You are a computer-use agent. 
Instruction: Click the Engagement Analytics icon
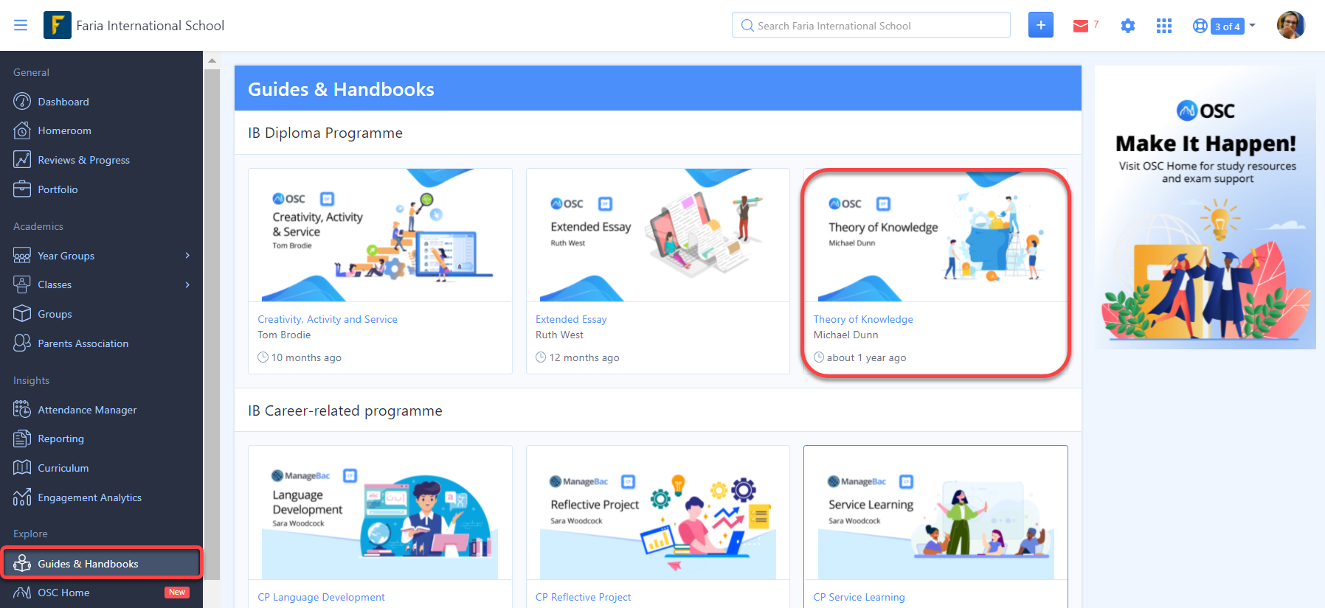click(22, 497)
